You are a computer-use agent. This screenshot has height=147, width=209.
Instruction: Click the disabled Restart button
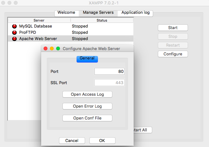173,45
